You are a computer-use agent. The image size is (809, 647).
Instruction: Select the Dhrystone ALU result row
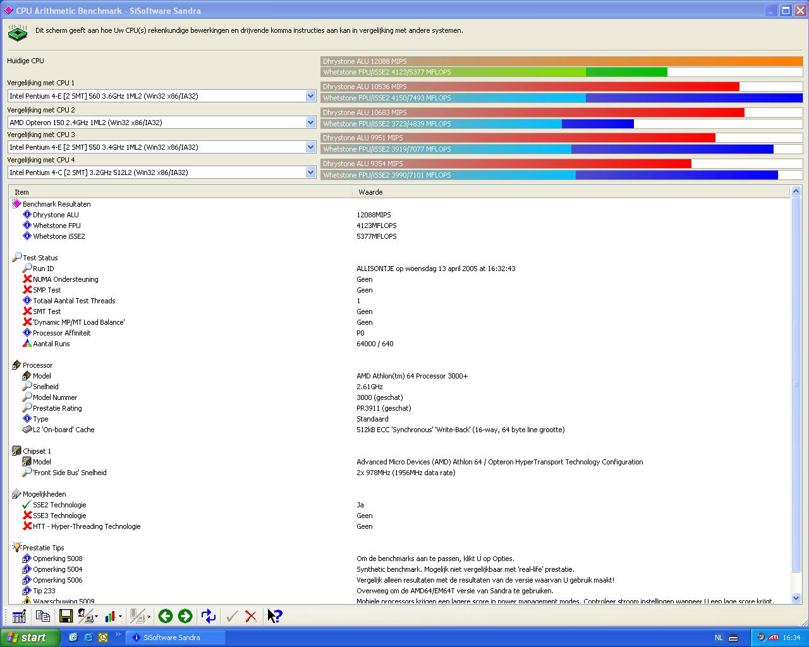click(56, 215)
